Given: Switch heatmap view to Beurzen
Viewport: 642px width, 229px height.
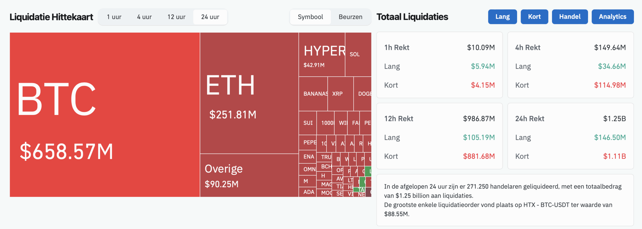Looking at the screenshot, I should click(351, 17).
